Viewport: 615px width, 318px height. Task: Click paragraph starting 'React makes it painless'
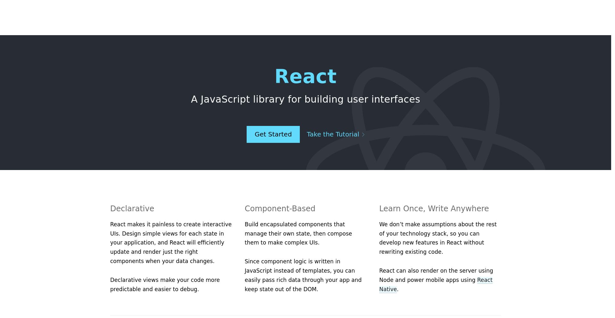tap(171, 243)
